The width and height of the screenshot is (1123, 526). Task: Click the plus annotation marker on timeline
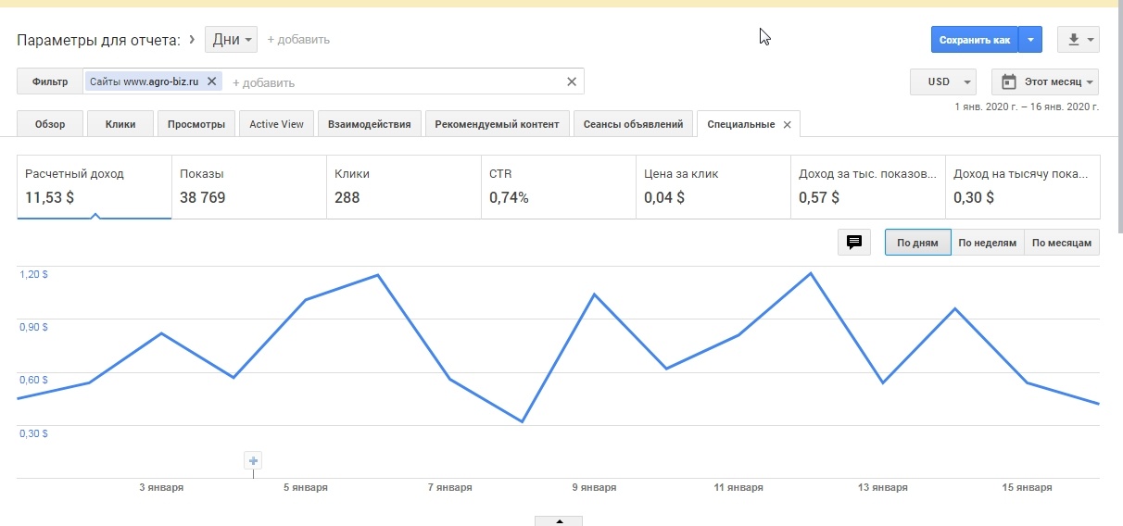pyautogui.click(x=254, y=460)
